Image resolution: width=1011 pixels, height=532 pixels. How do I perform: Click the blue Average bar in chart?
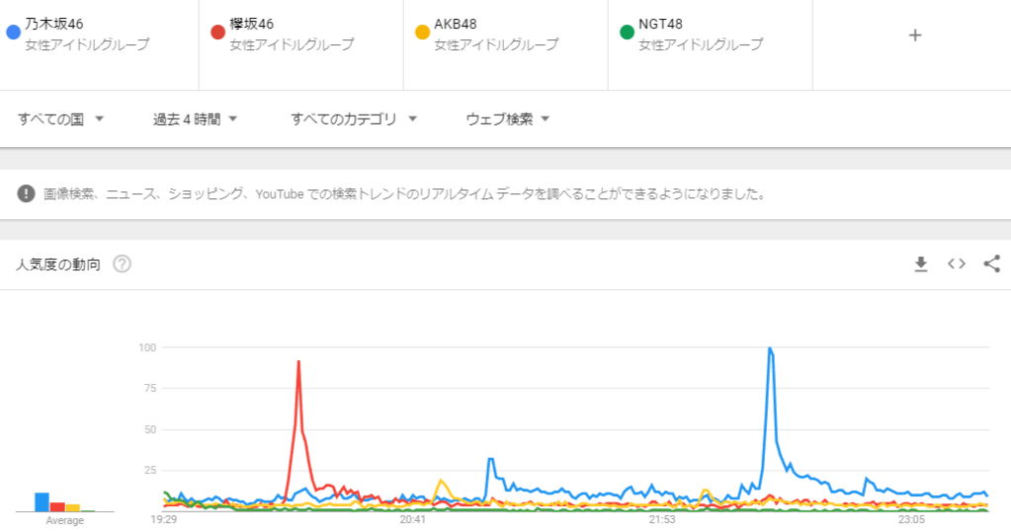point(42,501)
